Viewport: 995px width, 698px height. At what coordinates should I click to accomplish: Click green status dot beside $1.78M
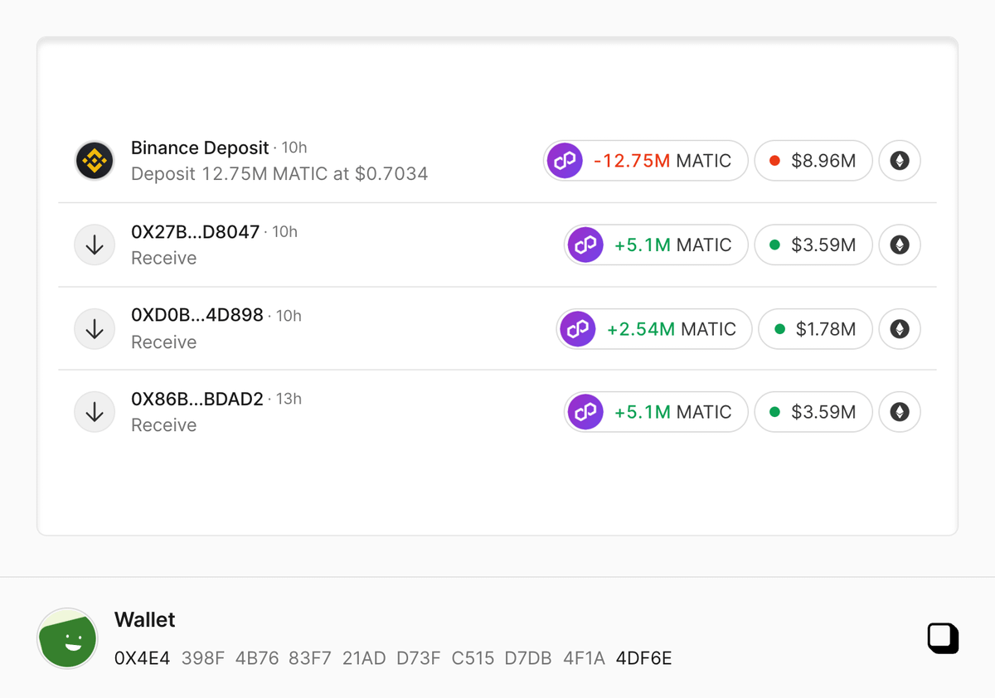[x=779, y=329]
